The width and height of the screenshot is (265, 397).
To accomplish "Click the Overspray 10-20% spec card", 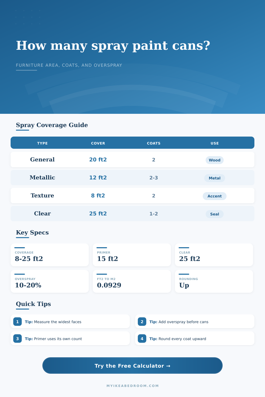I will coord(50,281).
